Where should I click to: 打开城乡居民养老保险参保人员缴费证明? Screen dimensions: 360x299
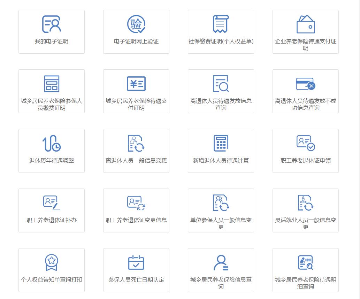point(51,91)
